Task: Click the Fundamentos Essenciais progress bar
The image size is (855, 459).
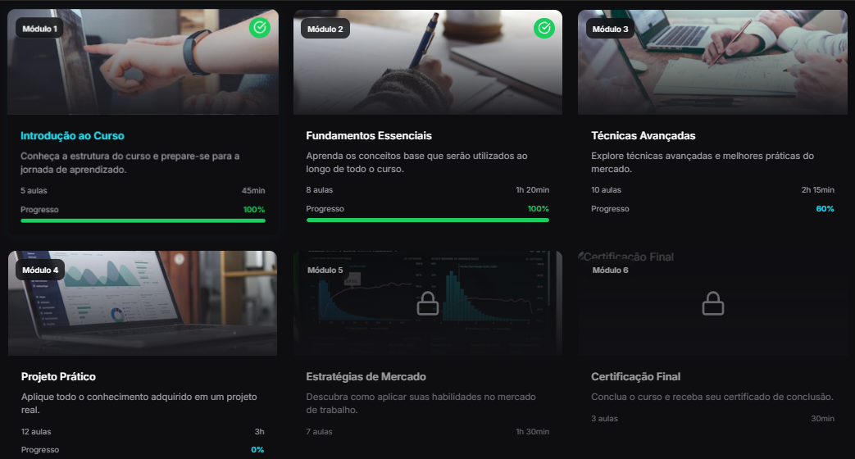Action: pyautogui.click(x=427, y=220)
